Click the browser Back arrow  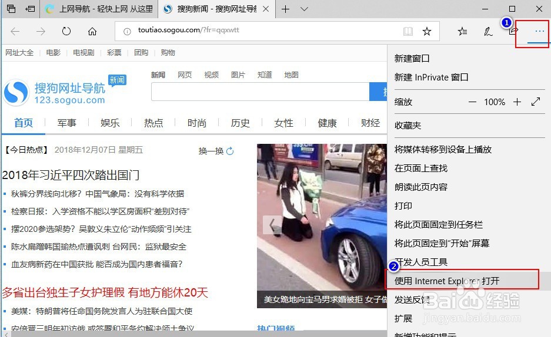click(15, 32)
